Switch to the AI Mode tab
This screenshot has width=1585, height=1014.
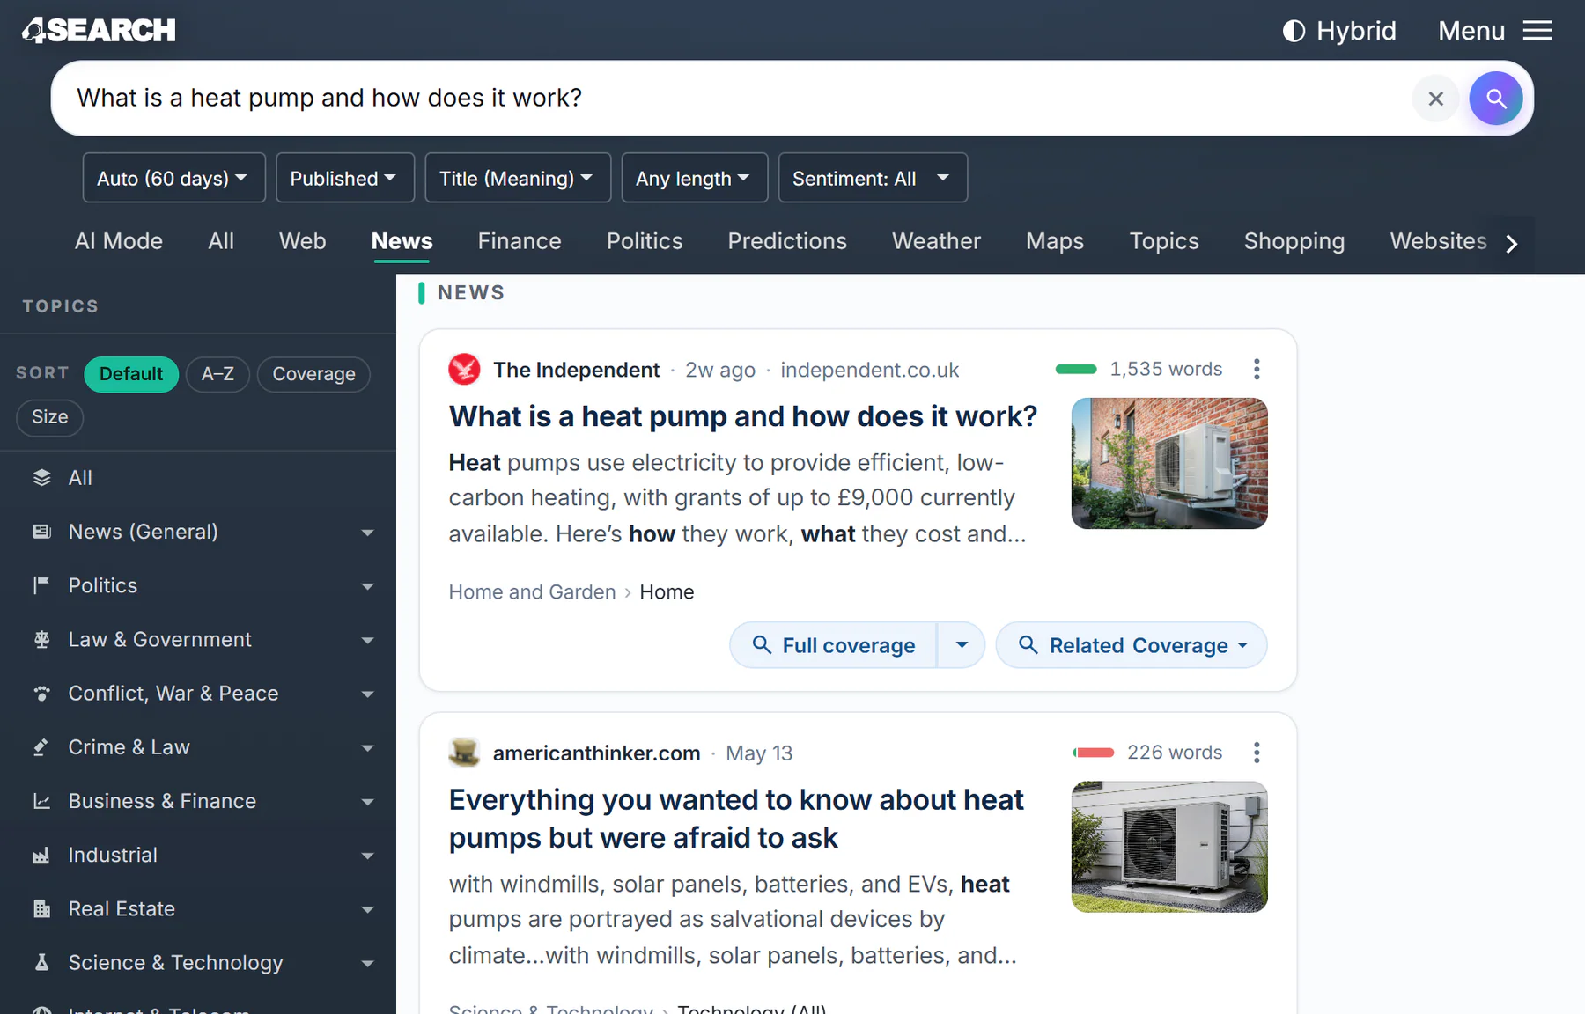119,241
